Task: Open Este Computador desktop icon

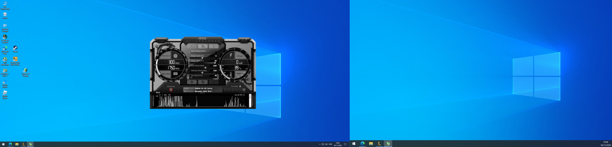Action: pos(5,5)
